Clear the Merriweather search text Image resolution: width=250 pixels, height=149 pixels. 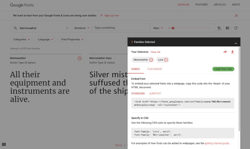point(67,28)
